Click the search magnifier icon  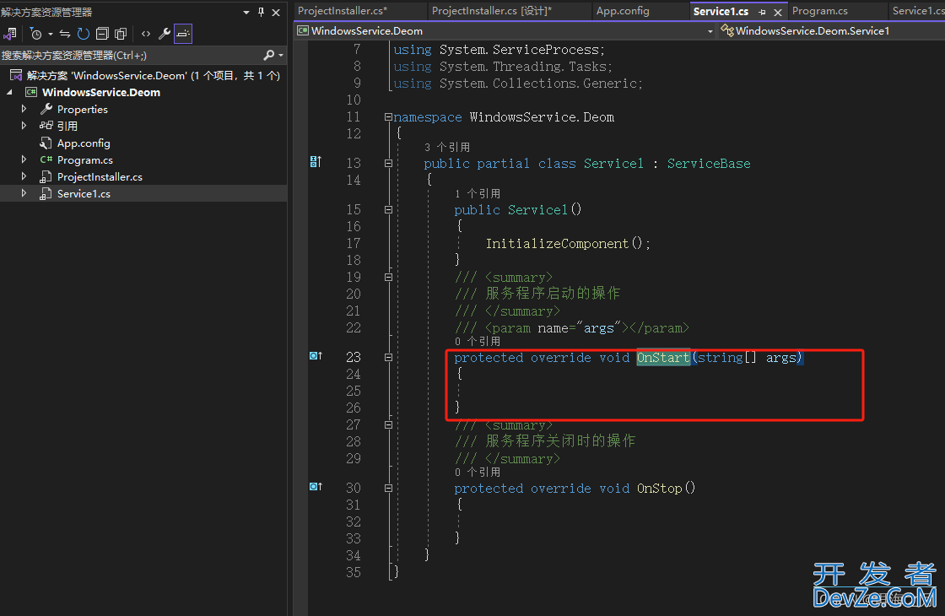pos(269,55)
